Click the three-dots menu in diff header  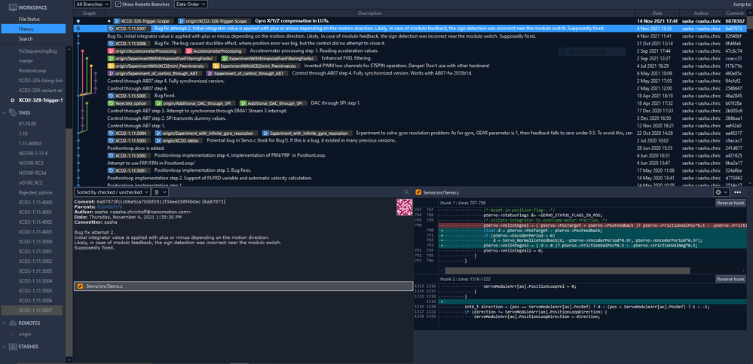pyautogui.click(x=738, y=192)
